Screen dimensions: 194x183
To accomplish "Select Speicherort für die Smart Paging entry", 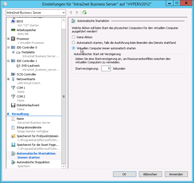I will pyautogui.click(x=38, y=145).
